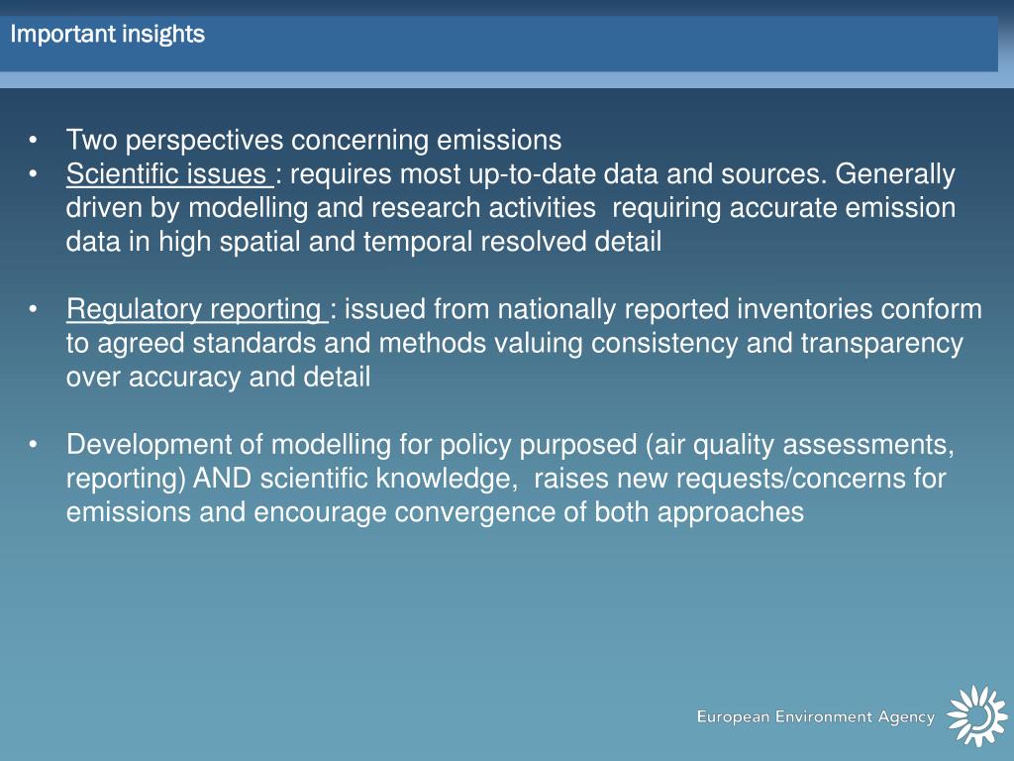Click the bullet beside 'Scientific issues'
1014x761 pixels.
(x=33, y=173)
